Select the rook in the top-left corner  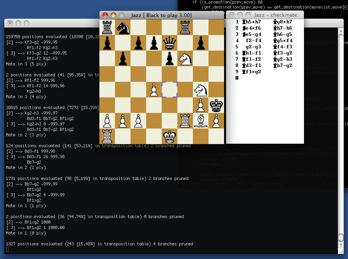point(107,27)
